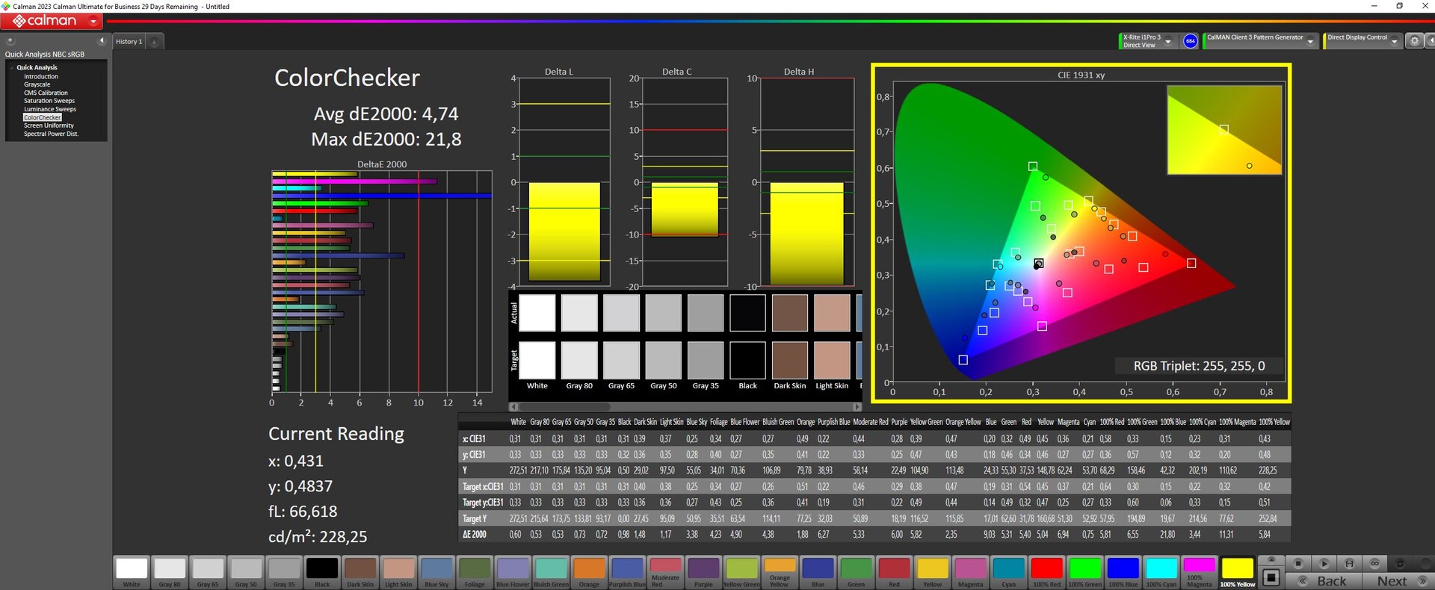1435x590 pixels.
Task: Click the infinity continuous read icon
Action: tap(1374, 563)
